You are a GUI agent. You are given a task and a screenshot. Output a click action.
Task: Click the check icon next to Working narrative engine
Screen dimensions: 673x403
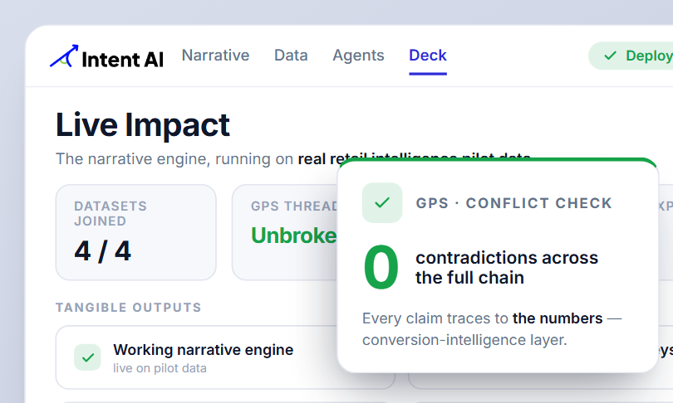click(x=87, y=357)
